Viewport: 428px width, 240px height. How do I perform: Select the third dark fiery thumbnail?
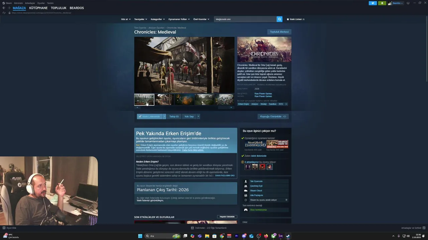coord(184,99)
